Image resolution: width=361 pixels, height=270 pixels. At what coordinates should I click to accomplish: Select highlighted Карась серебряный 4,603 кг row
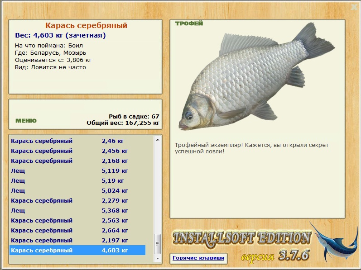coord(77,250)
